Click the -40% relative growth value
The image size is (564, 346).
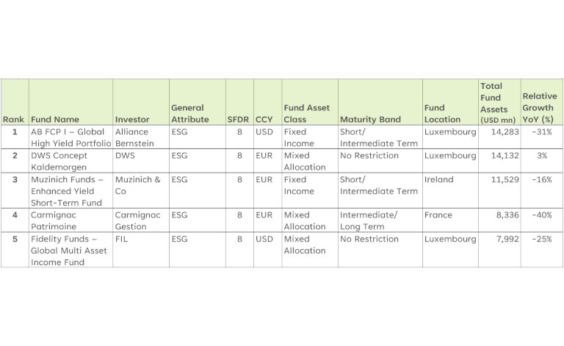click(x=543, y=215)
